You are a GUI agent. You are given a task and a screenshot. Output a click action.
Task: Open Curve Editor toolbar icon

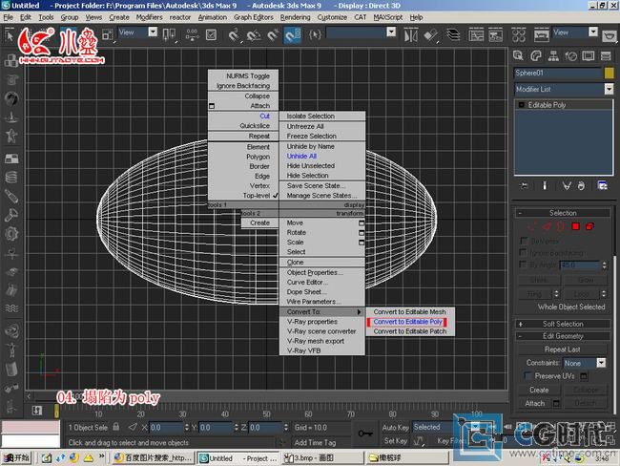tap(476, 35)
